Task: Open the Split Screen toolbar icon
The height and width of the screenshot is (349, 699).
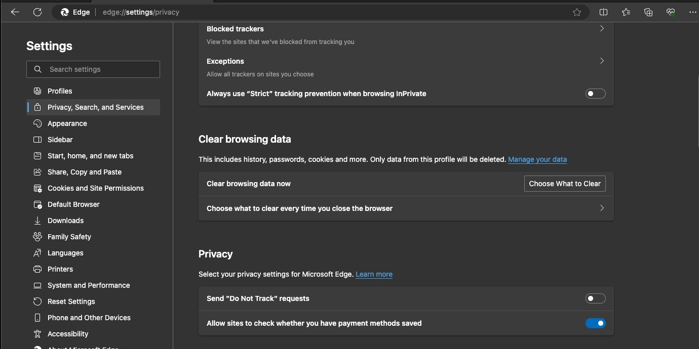Action: point(603,12)
